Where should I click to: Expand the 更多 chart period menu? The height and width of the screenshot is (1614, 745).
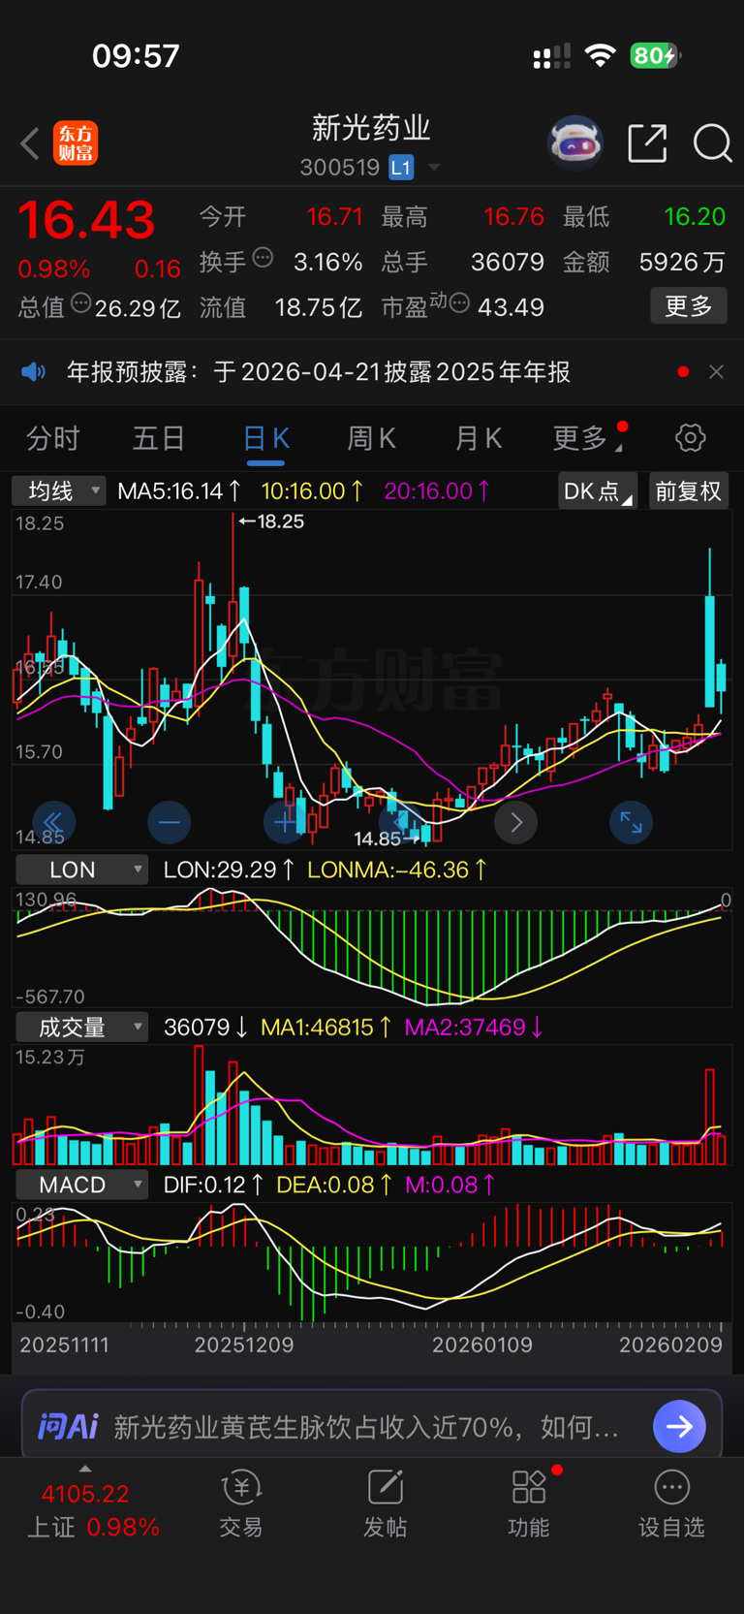tap(586, 438)
